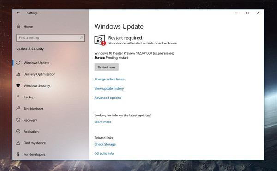Click the Home house icon

click(18, 26)
